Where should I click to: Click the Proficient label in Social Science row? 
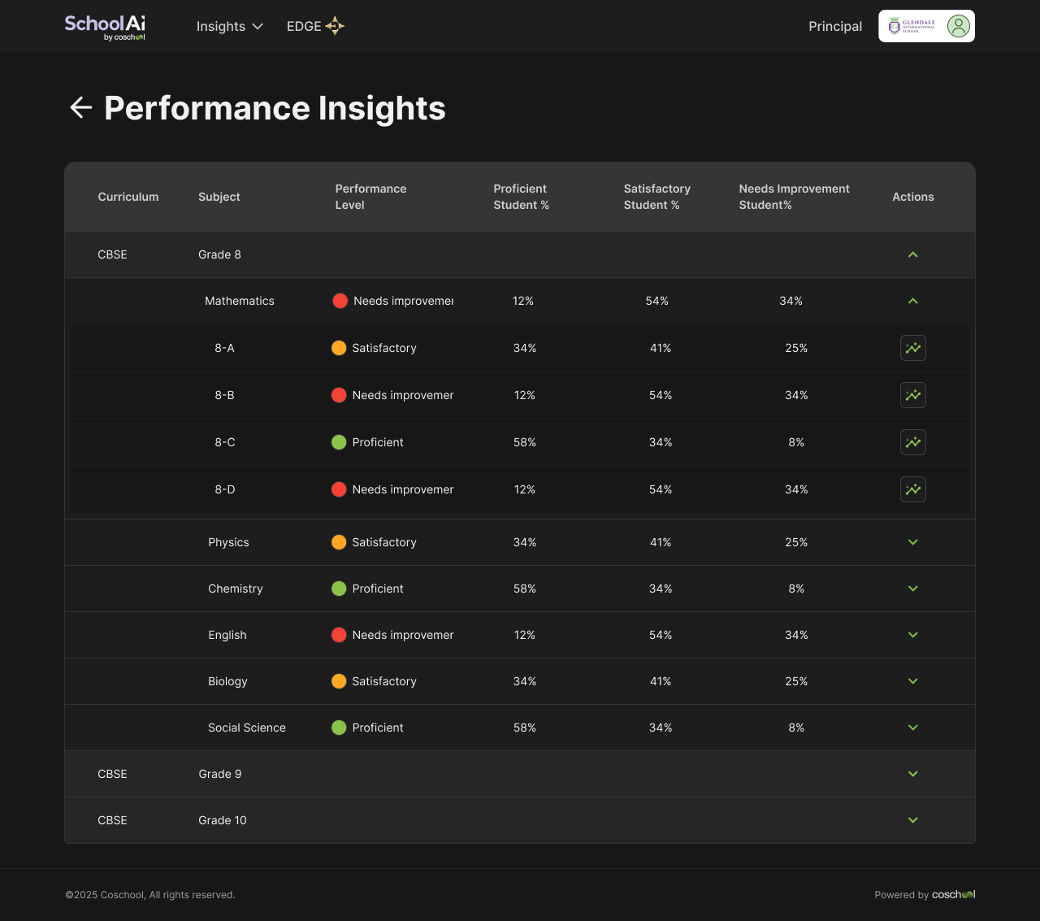coord(378,728)
